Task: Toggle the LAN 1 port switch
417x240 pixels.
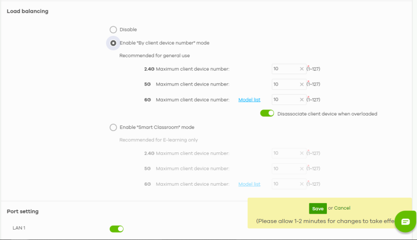Action: click(x=117, y=229)
